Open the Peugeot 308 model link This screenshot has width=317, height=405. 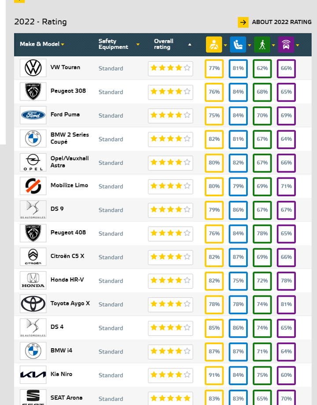(x=68, y=91)
